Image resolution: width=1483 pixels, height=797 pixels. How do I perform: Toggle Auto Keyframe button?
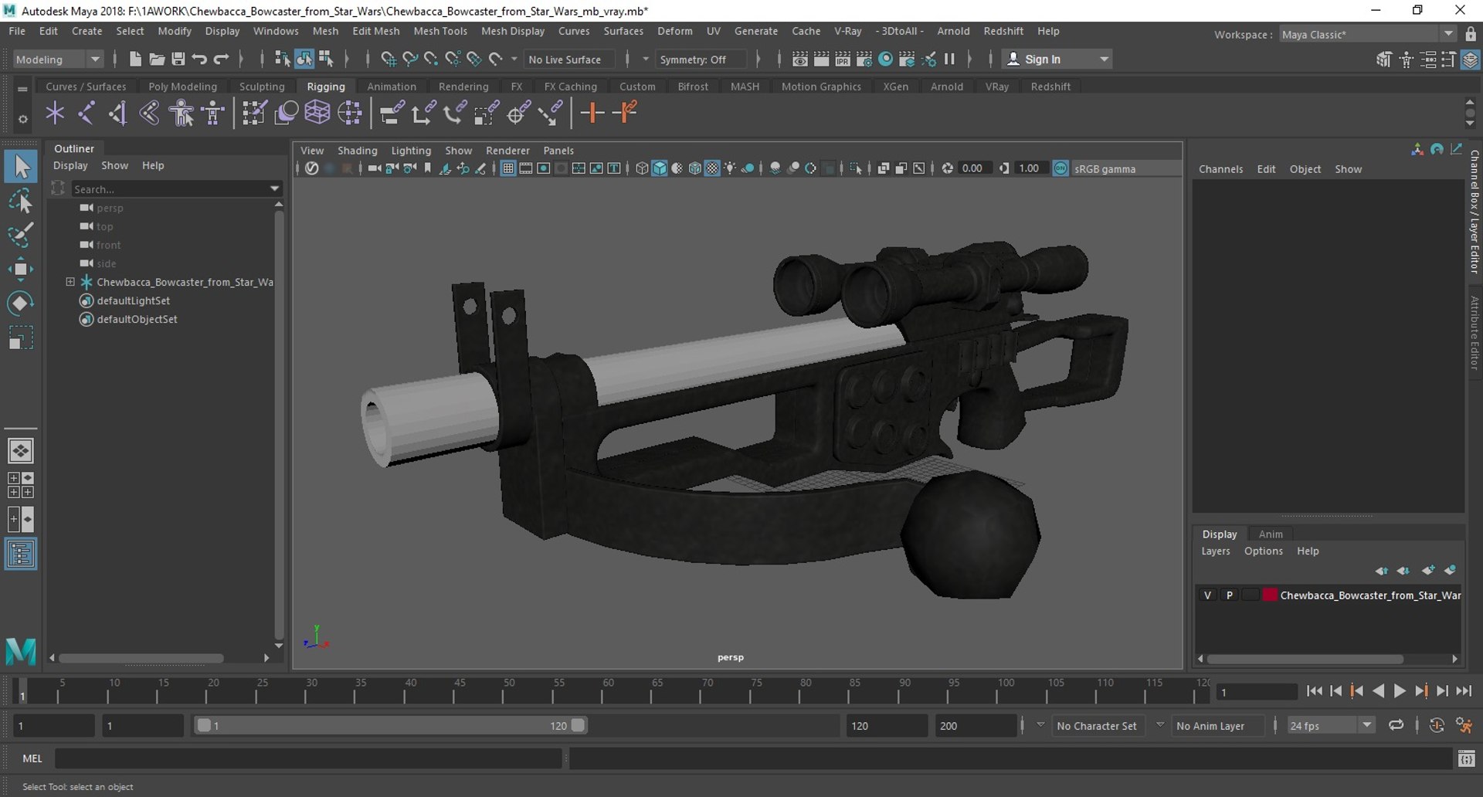(1437, 725)
